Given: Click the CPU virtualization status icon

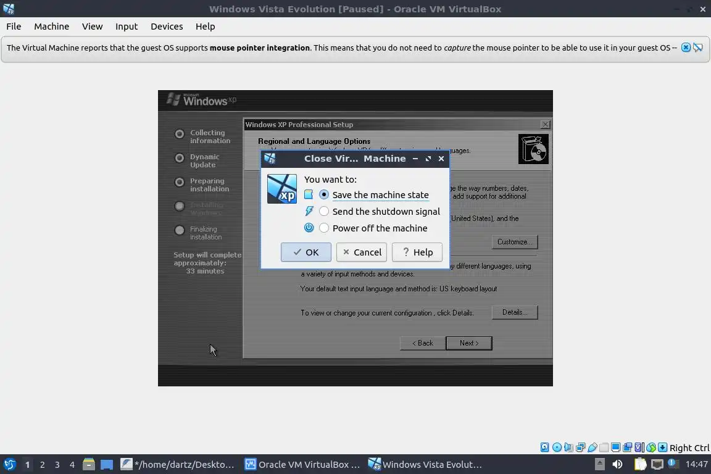Looking at the screenshot, I should pos(639,447).
